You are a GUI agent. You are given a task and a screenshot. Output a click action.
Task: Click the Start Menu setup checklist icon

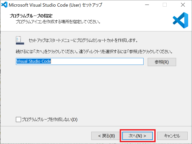(20, 40)
